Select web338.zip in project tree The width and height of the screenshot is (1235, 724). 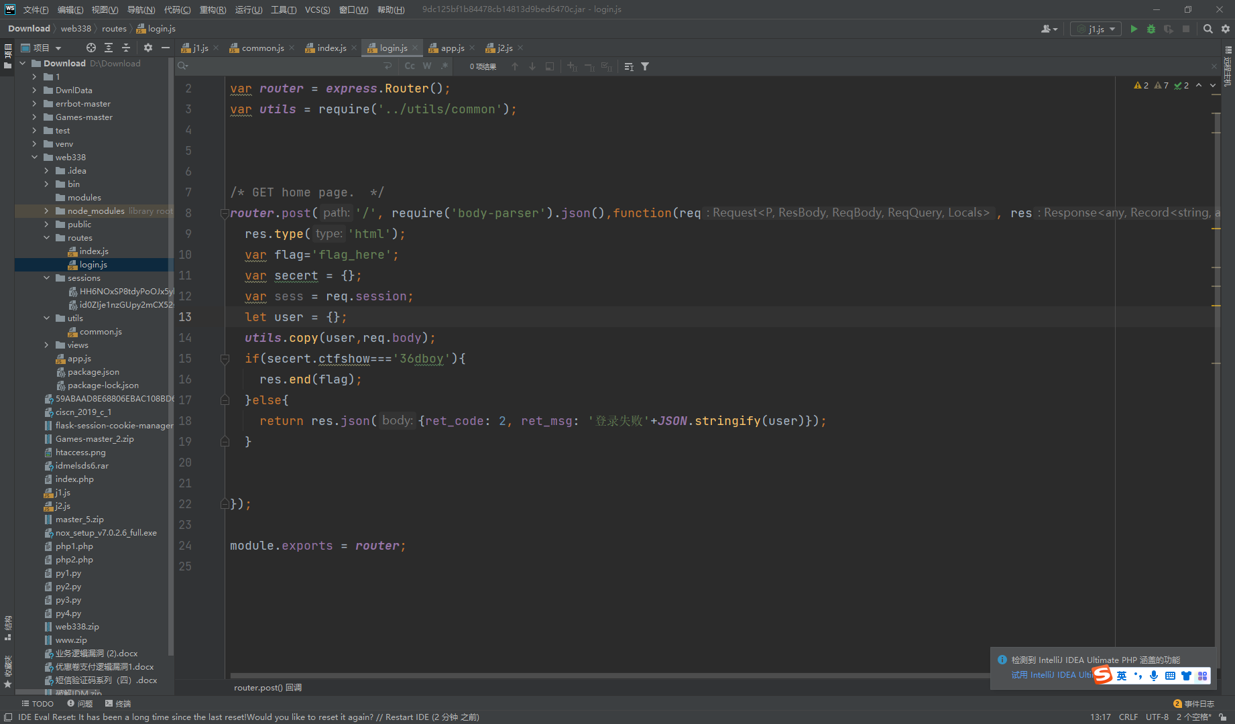(x=77, y=627)
